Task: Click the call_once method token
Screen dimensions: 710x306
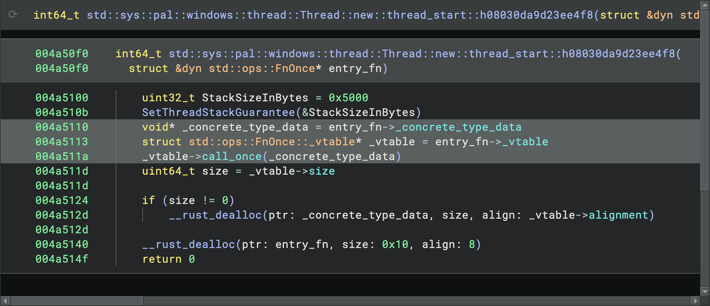Action: (232, 156)
